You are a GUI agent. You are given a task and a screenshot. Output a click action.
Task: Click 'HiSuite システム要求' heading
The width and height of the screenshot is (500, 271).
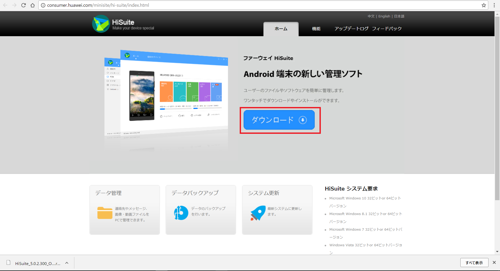[351, 188]
